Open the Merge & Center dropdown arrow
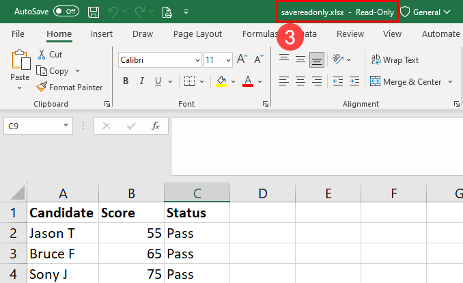Viewport: 463px width, 283px height. (x=450, y=81)
